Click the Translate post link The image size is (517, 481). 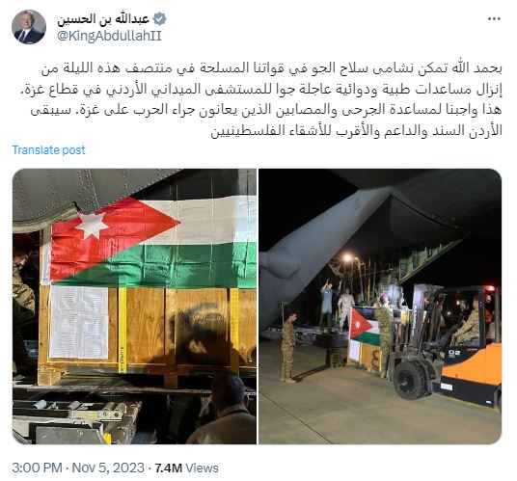[x=49, y=150]
